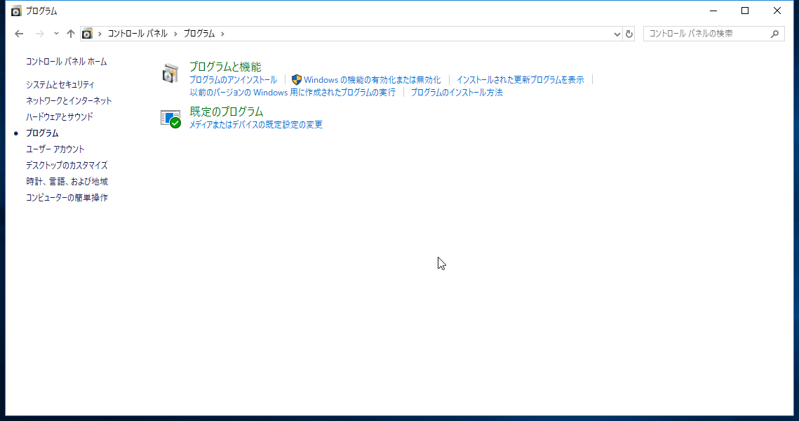Expand the chevron after プログラム breadcrumb
This screenshot has width=799, height=421.
pos(222,34)
